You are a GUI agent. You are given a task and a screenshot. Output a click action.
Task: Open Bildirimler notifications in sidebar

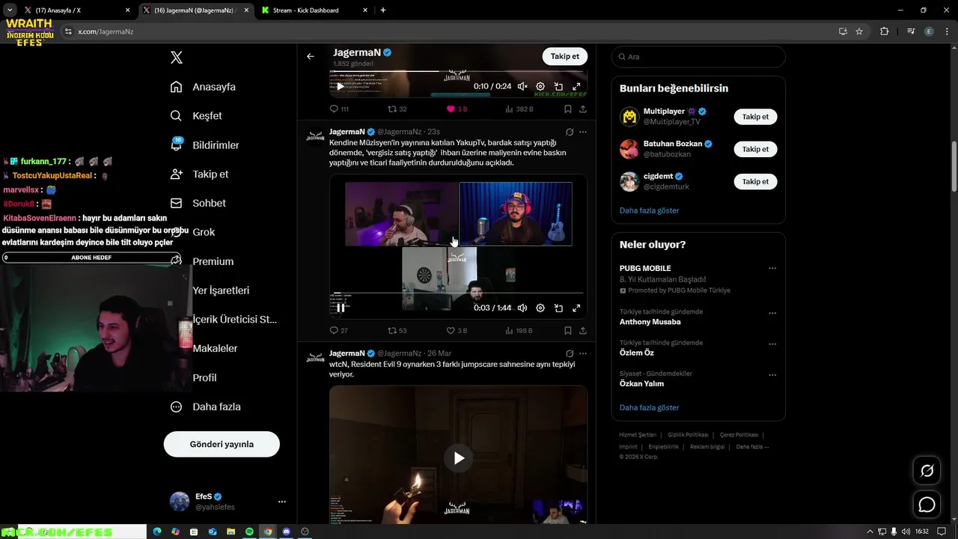[204, 145]
